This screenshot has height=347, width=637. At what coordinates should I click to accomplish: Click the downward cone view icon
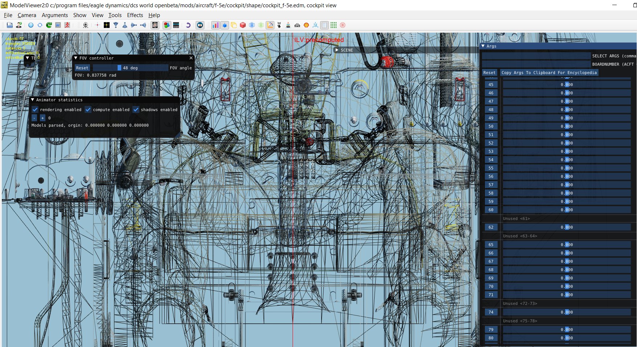click(116, 25)
